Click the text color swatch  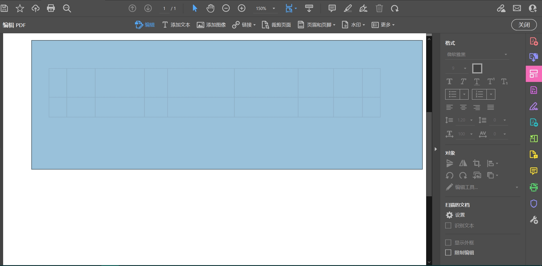click(x=477, y=68)
